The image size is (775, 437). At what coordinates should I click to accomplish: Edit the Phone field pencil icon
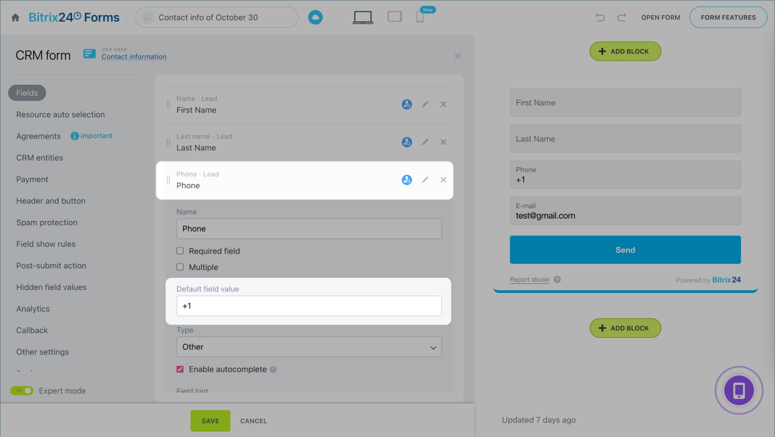point(425,180)
